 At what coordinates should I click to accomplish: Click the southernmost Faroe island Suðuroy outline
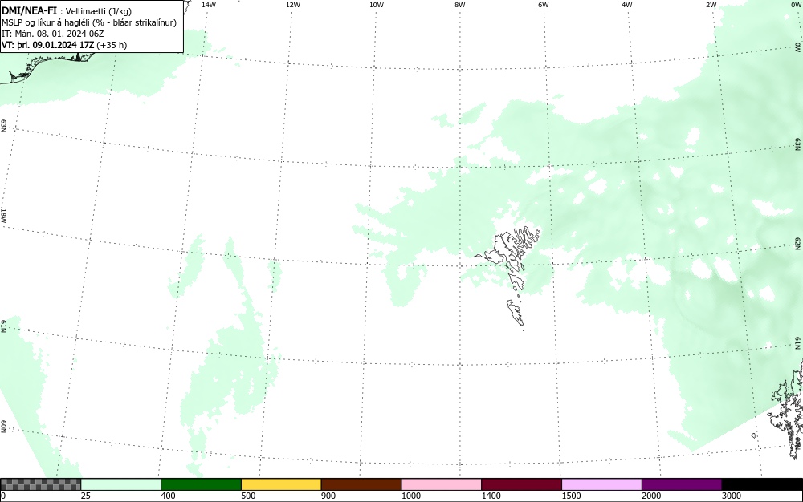(x=516, y=313)
